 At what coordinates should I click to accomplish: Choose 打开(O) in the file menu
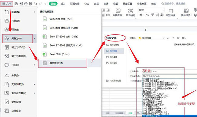19,21
